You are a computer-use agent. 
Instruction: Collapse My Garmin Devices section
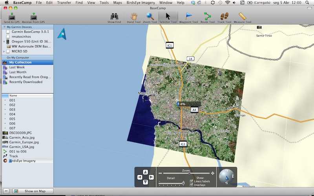[4, 27]
